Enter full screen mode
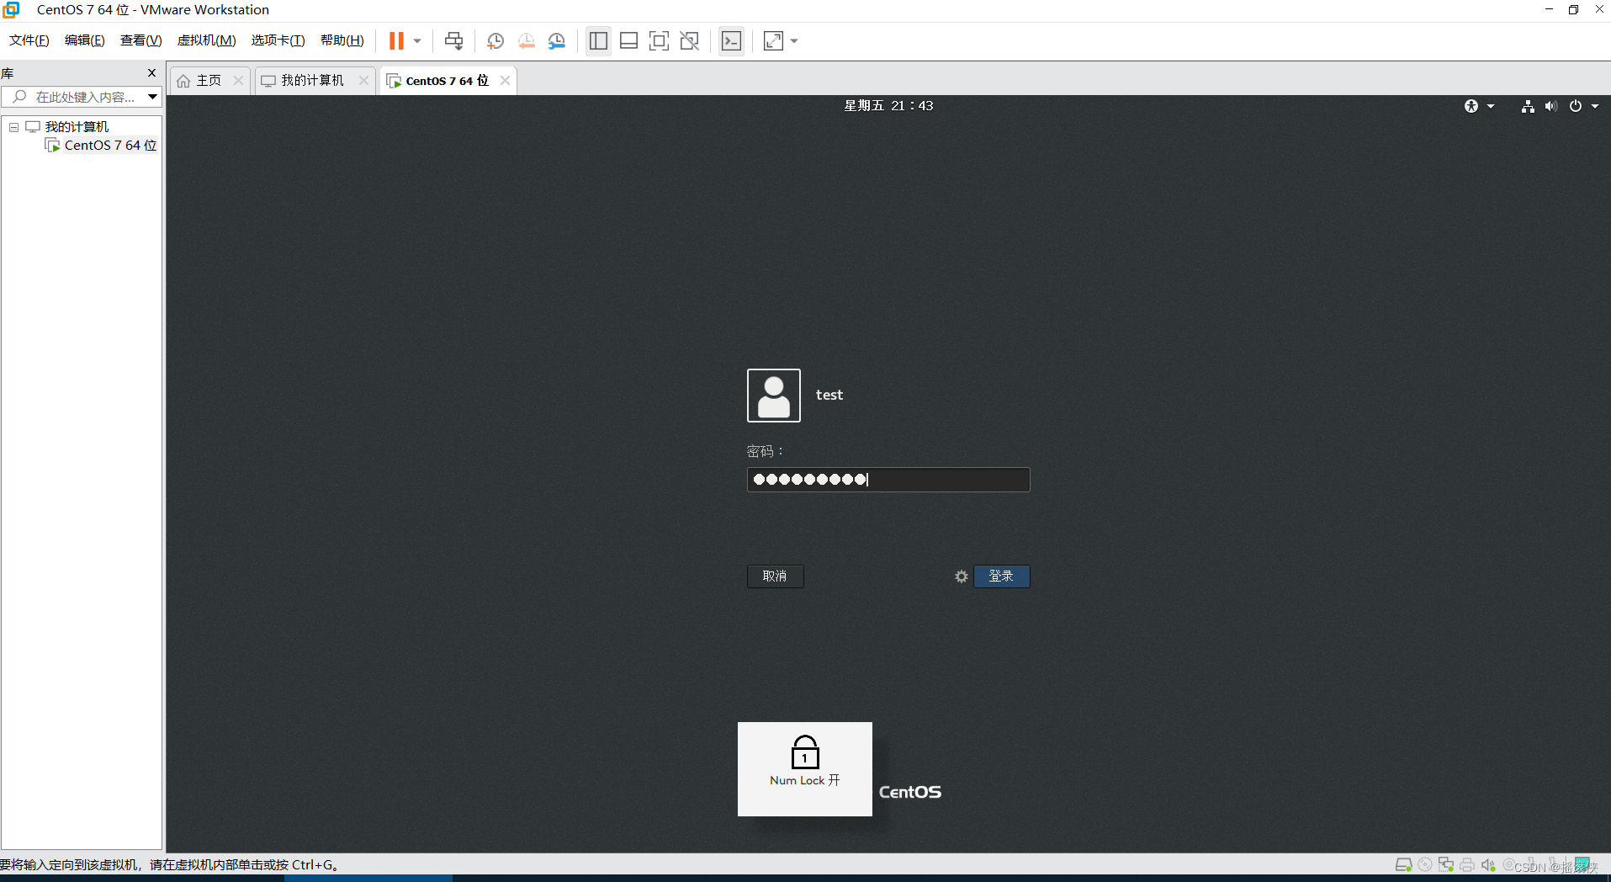Screen dimensions: 1611x882 659,40
